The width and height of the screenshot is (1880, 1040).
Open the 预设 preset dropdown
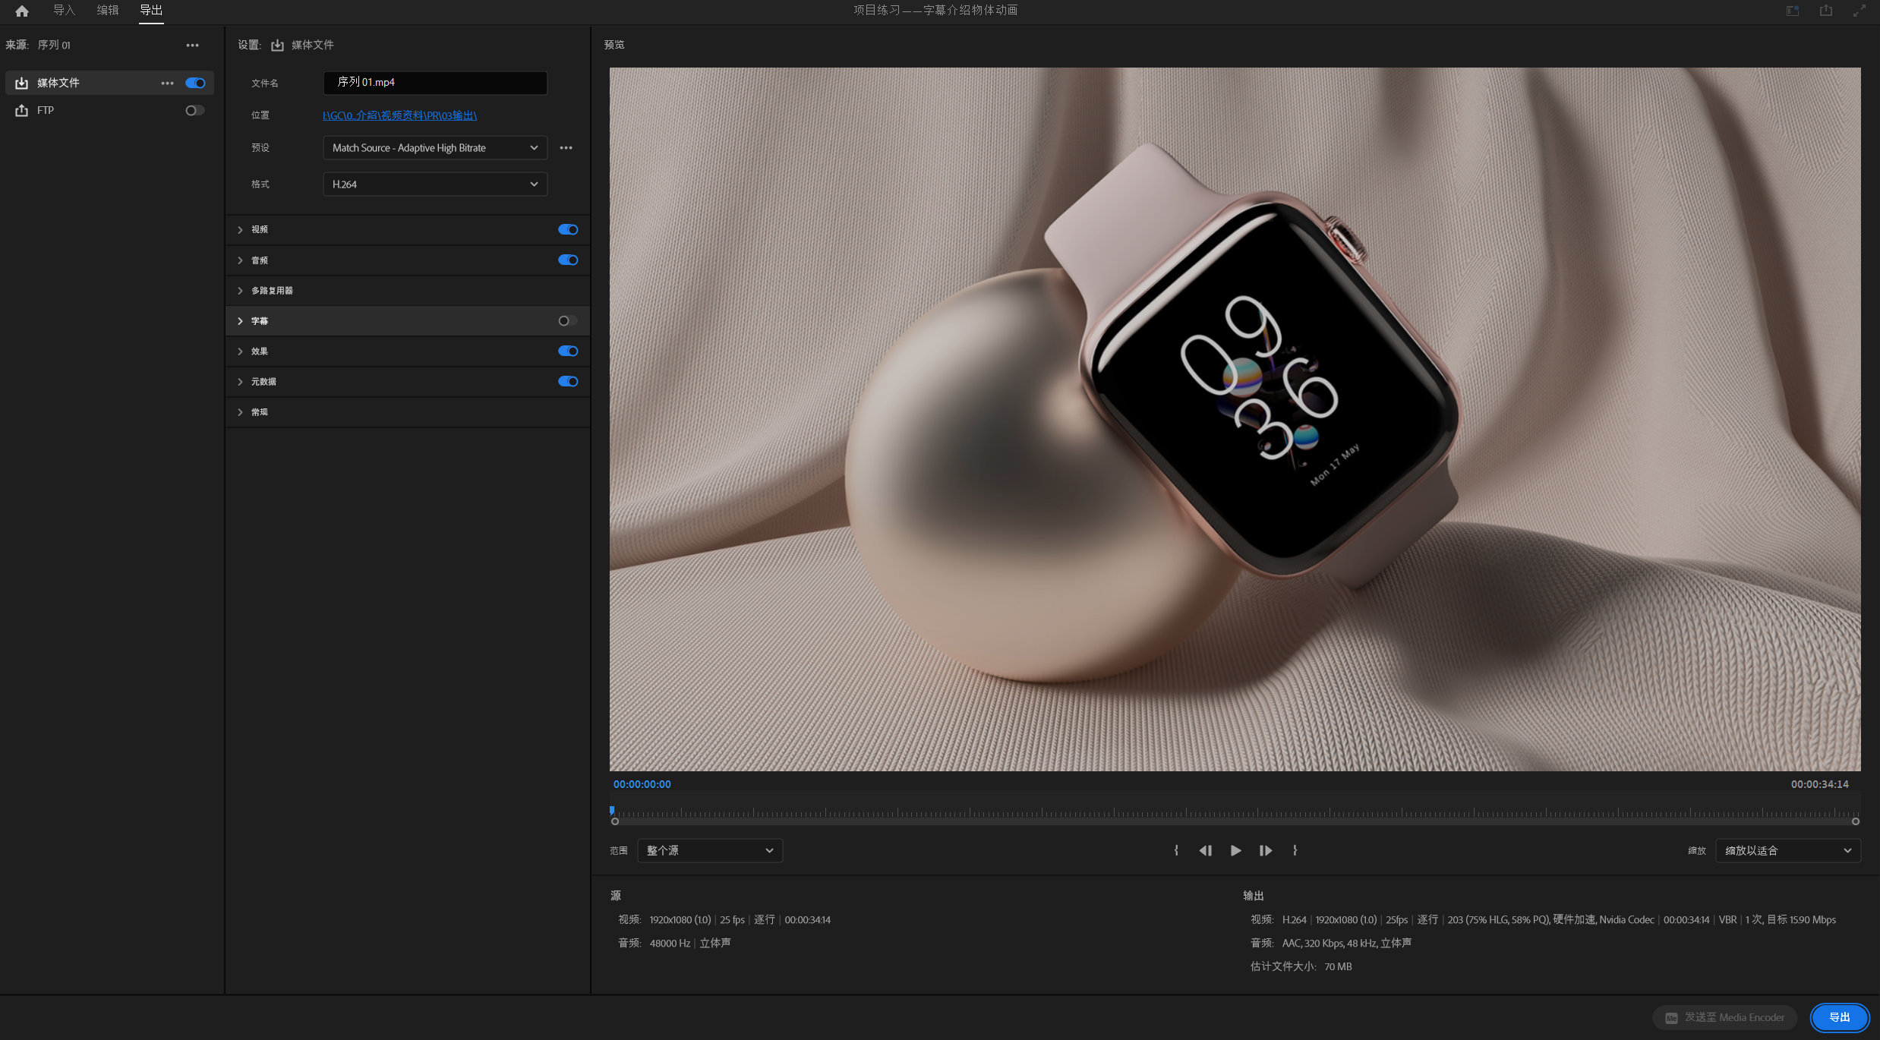[x=434, y=148]
